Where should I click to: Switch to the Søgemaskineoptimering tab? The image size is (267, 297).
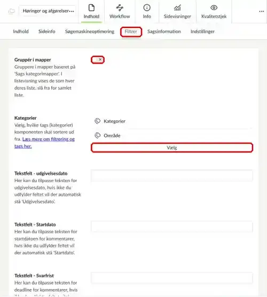90,32
